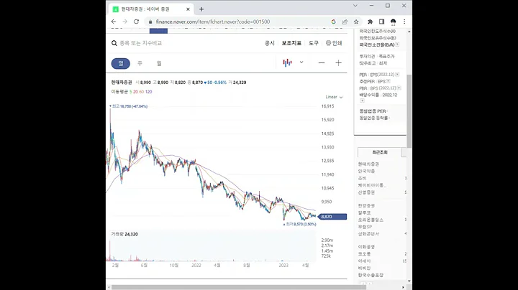This screenshot has width=518, height=290.
Task: Click the candlestick chart type icon
Action: pyautogui.click(x=287, y=62)
